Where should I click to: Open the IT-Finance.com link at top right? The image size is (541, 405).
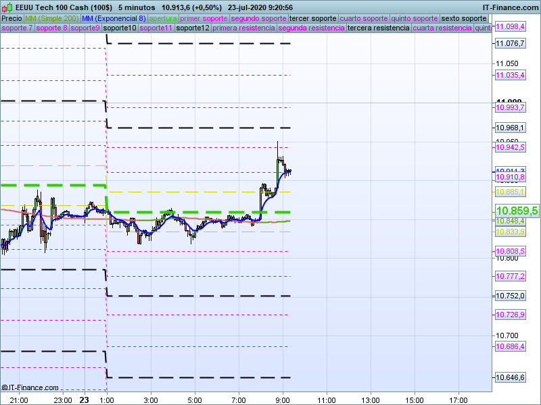point(511,7)
